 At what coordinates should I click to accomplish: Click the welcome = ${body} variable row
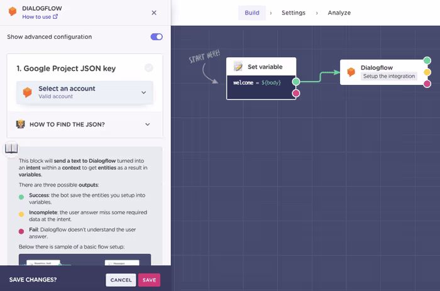pyautogui.click(x=257, y=83)
